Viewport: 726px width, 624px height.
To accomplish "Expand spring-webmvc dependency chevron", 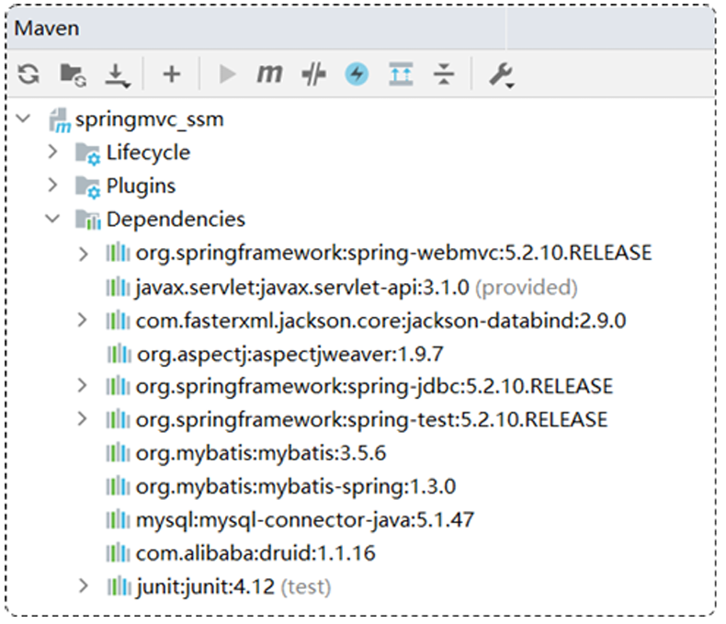I will click(83, 254).
